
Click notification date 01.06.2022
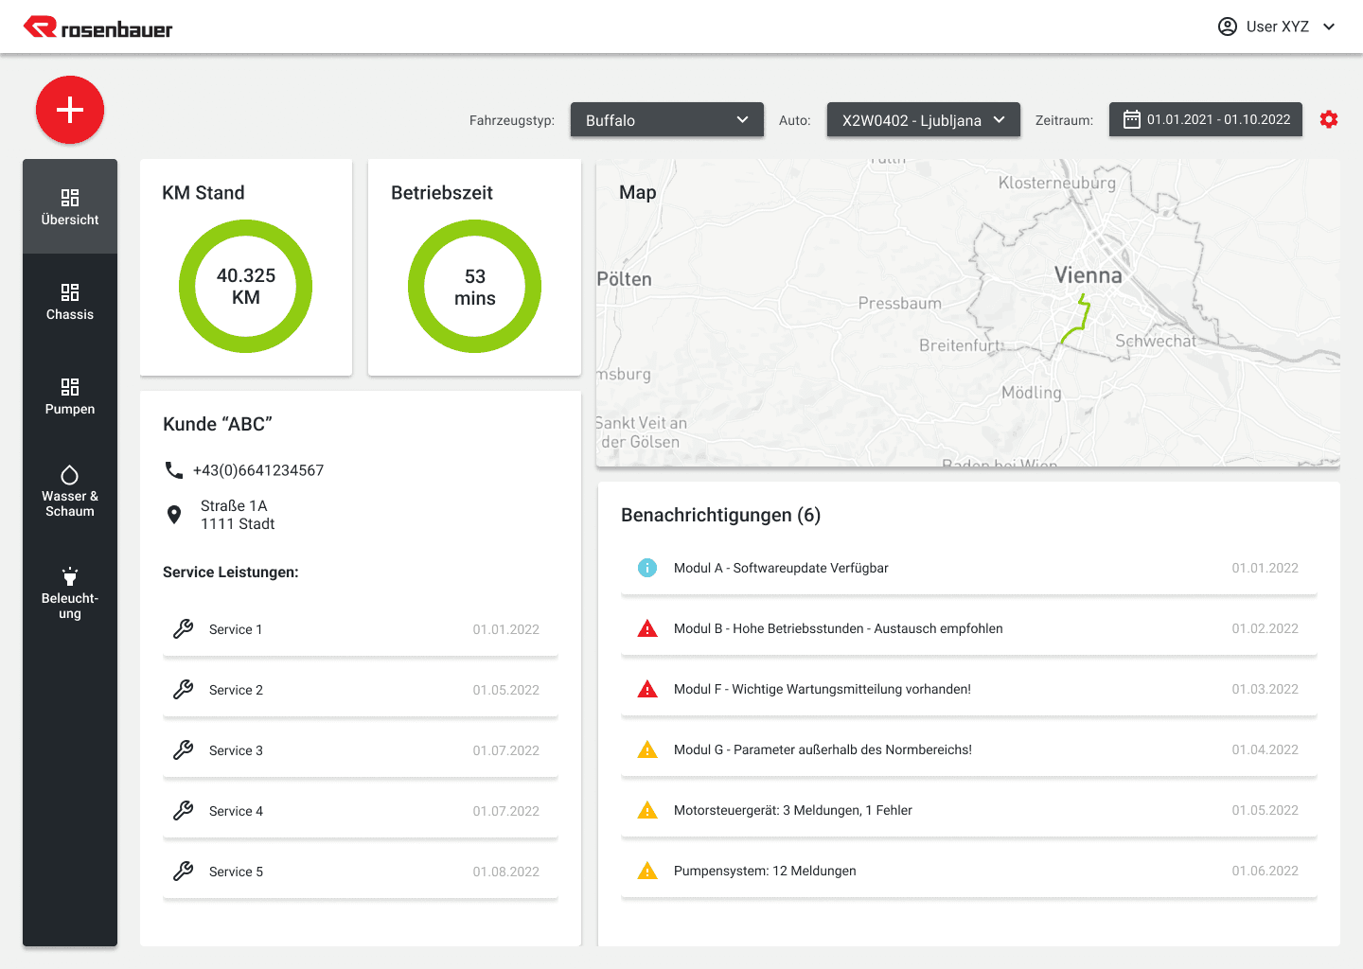click(1266, 871)
